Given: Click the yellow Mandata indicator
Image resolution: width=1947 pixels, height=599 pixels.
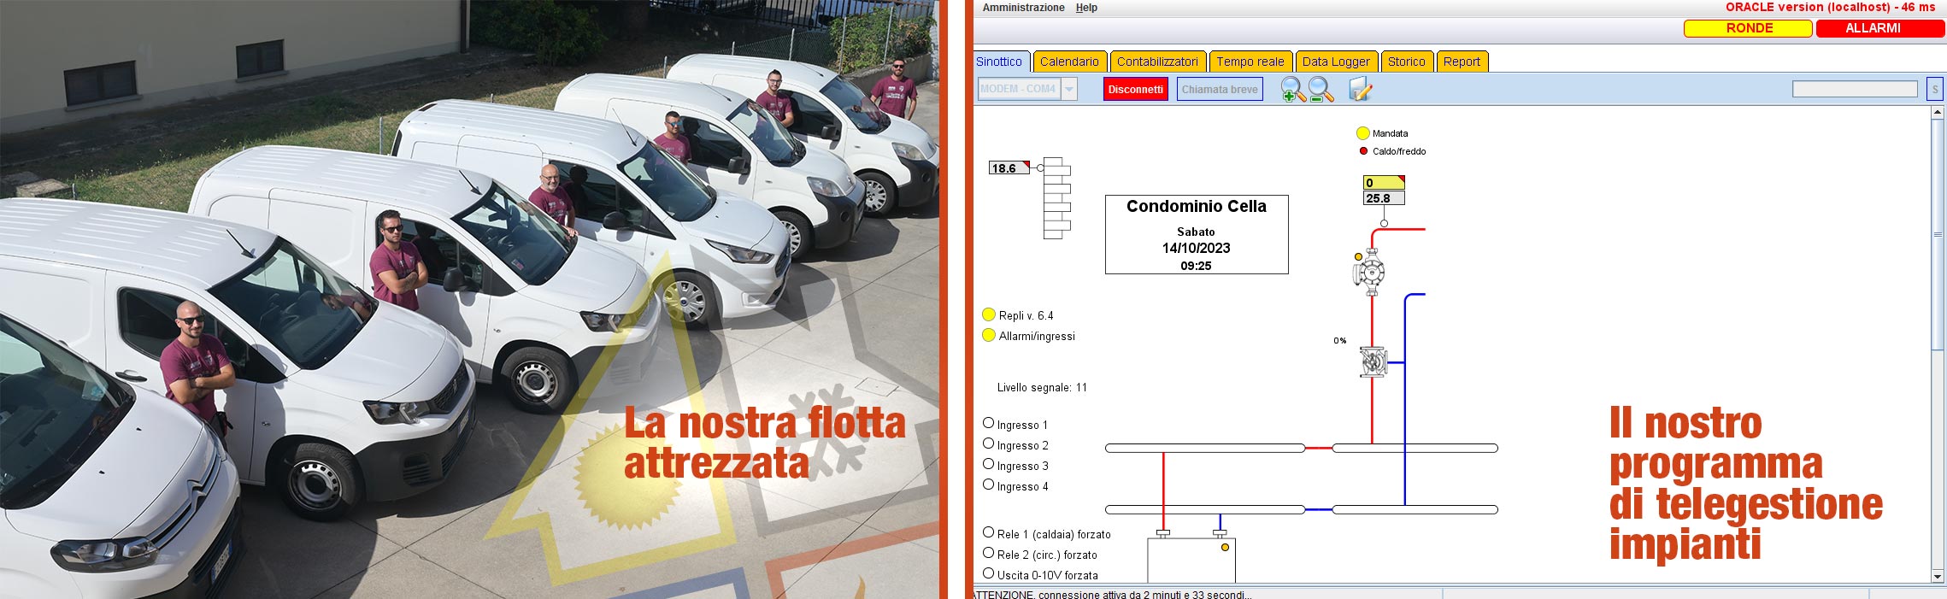Looking at the screenshot, I should click(1362, 133).
